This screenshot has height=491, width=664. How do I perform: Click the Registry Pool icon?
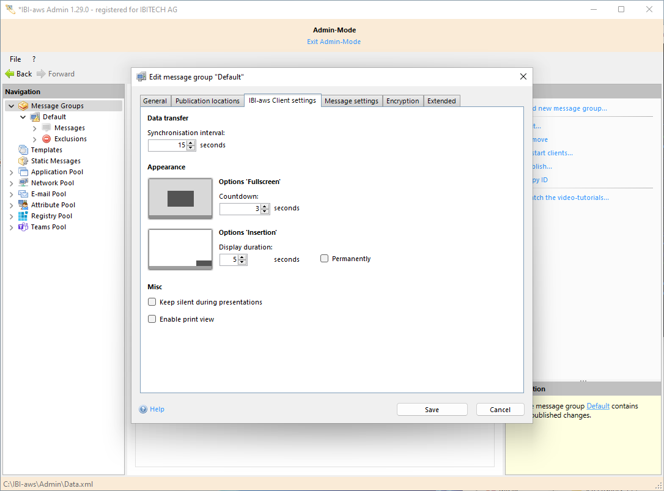(23, 216)
